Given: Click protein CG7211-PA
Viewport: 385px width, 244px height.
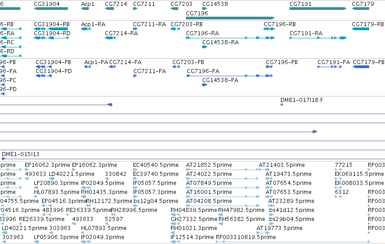Looking at the screenshot, I should pos(150,71).
